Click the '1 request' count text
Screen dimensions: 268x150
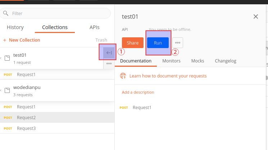click(x=22, y=62)
